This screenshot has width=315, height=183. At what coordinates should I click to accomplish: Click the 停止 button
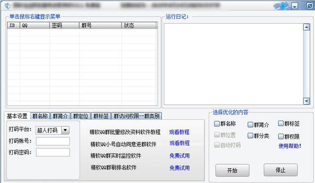pos(281,170)
